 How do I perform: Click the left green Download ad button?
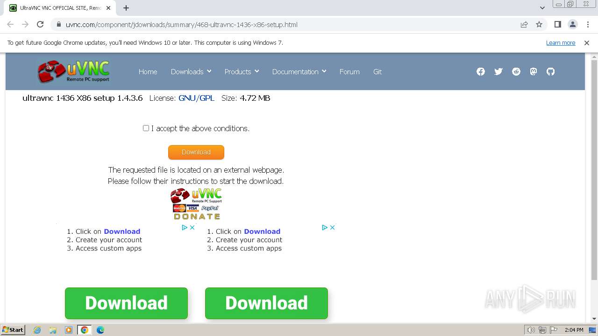tap(126, 303)
